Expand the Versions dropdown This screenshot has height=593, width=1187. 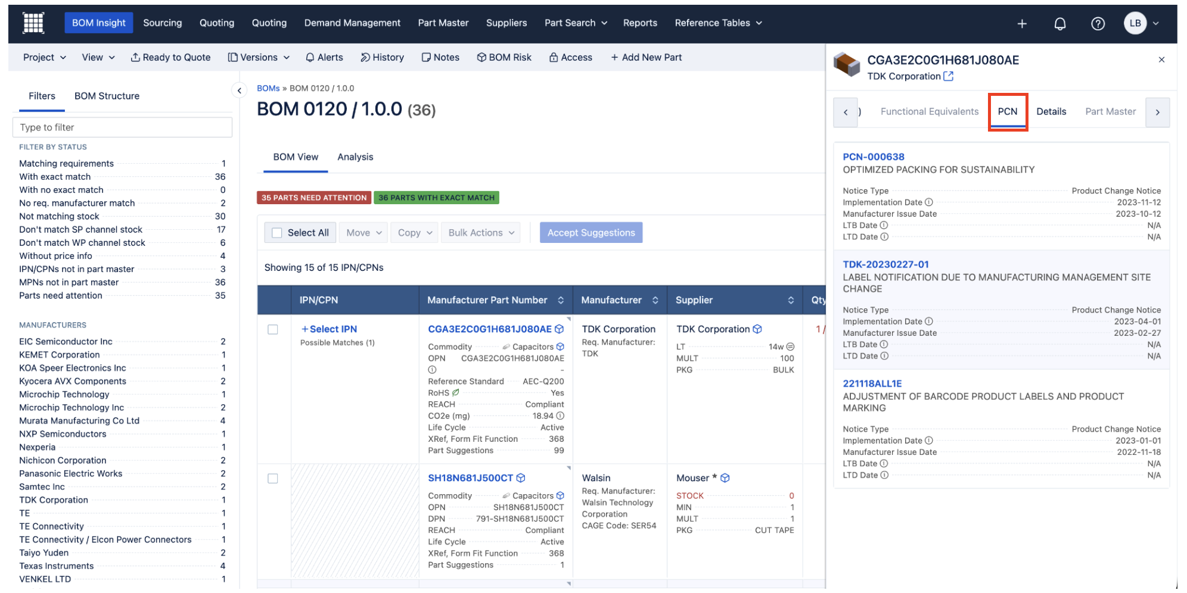coord(259,57)
